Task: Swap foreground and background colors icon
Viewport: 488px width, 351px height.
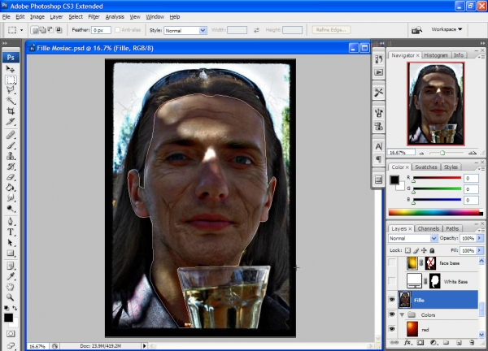Action: (15, 308)
